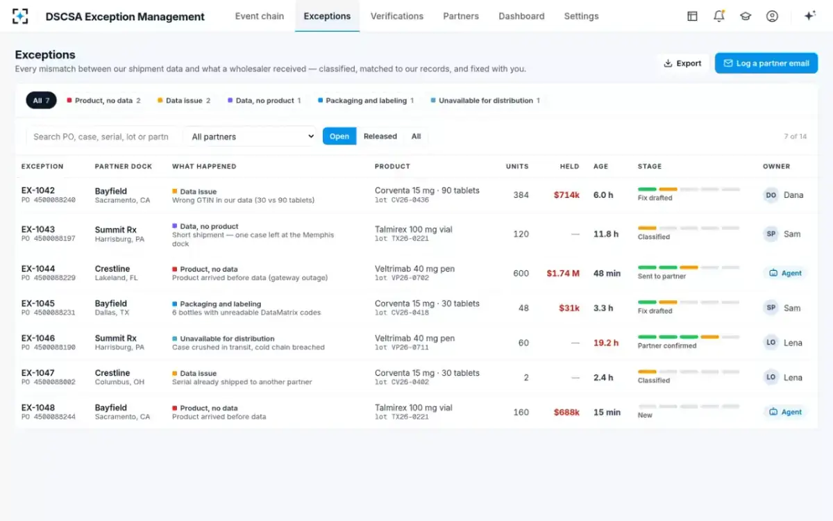Show All status exceptions
The image size is (833, 521).
coord(416,136)
